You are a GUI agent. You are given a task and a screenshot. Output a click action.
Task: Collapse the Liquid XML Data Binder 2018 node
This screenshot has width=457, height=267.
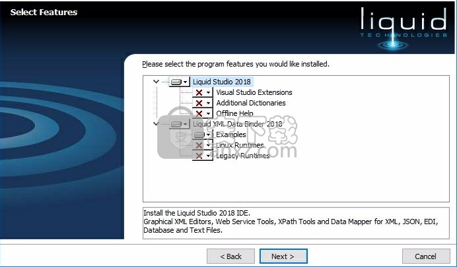click(x=156, y=124)
